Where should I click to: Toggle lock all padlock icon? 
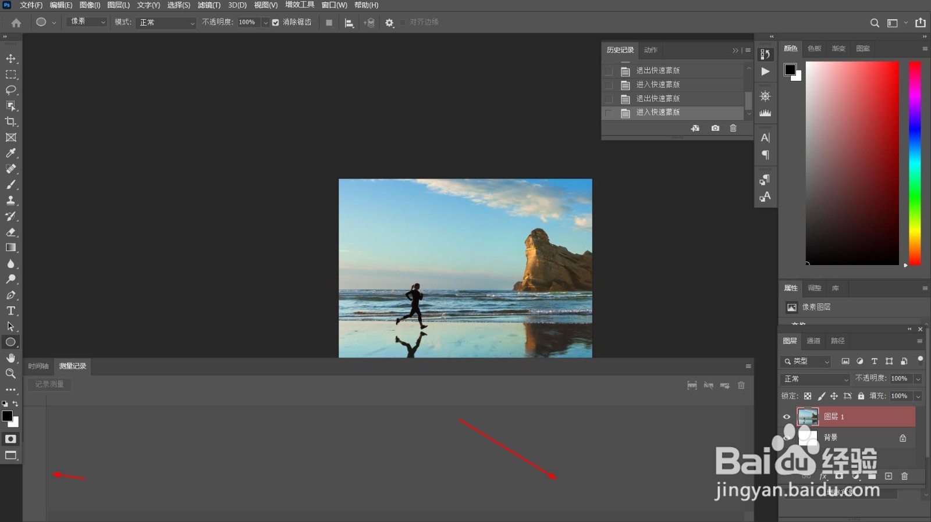(x=861, y=396)
